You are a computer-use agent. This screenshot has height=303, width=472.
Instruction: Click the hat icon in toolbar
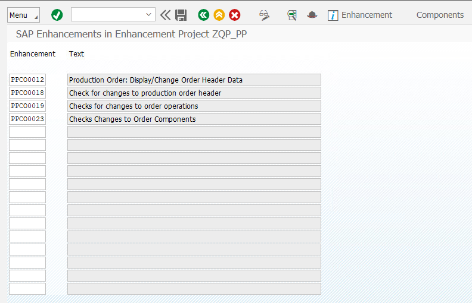click(x=312, y=15)
